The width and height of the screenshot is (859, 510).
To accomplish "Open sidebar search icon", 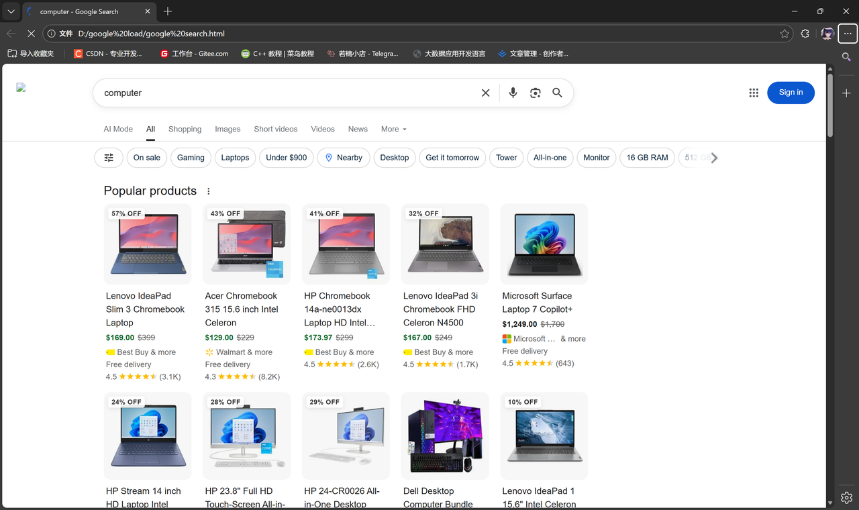I will tap(847, 57).
